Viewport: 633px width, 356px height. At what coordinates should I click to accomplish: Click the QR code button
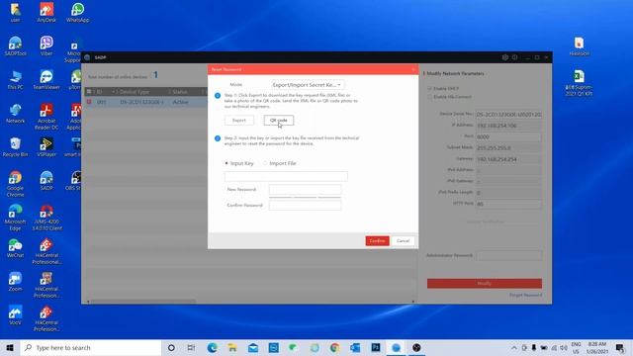[x=279, y=121]
